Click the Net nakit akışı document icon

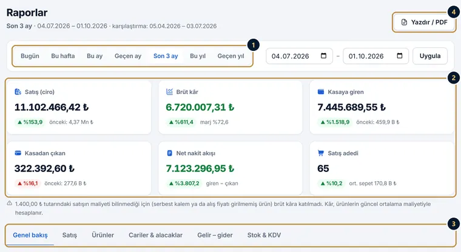[x=170, y=153]
